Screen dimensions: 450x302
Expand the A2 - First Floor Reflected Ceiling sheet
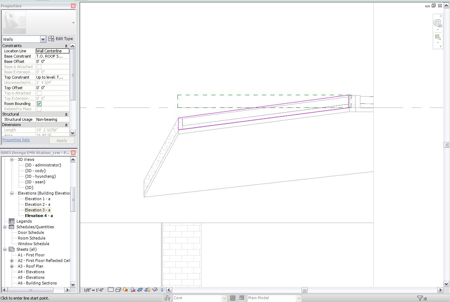pos(12,261)
